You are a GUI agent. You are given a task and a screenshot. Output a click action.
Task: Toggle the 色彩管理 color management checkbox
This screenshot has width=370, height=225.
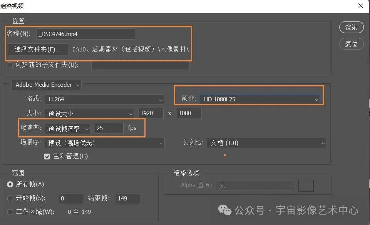(47, 156)
